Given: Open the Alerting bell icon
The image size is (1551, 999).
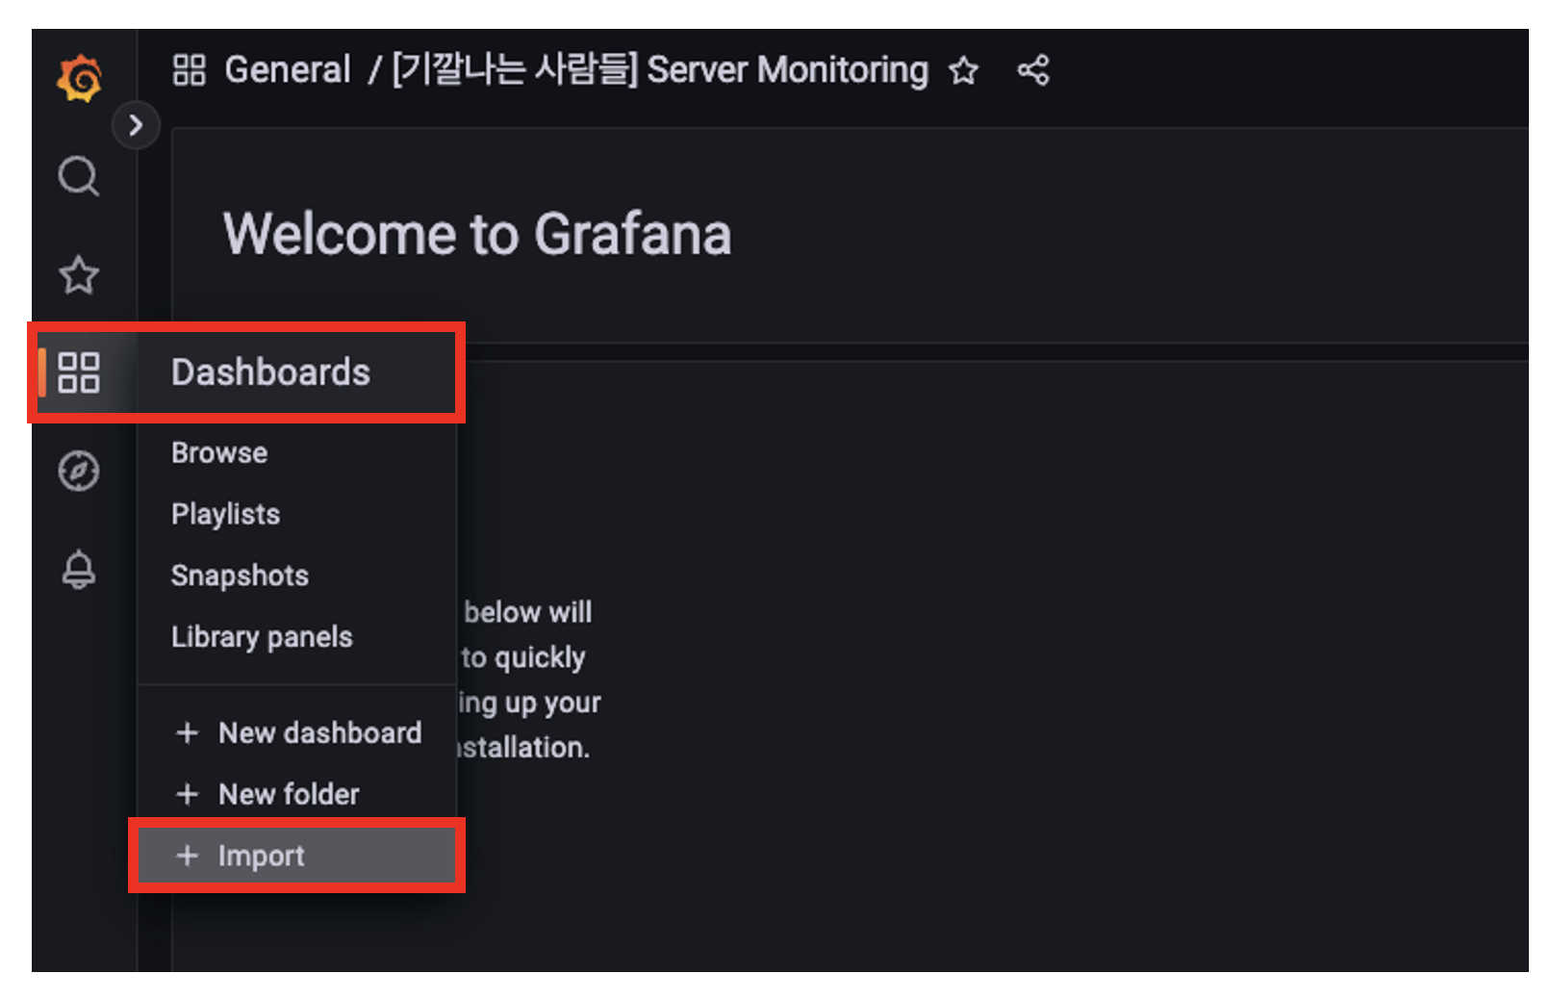Looking at the screenshot, I should (79, 569).
